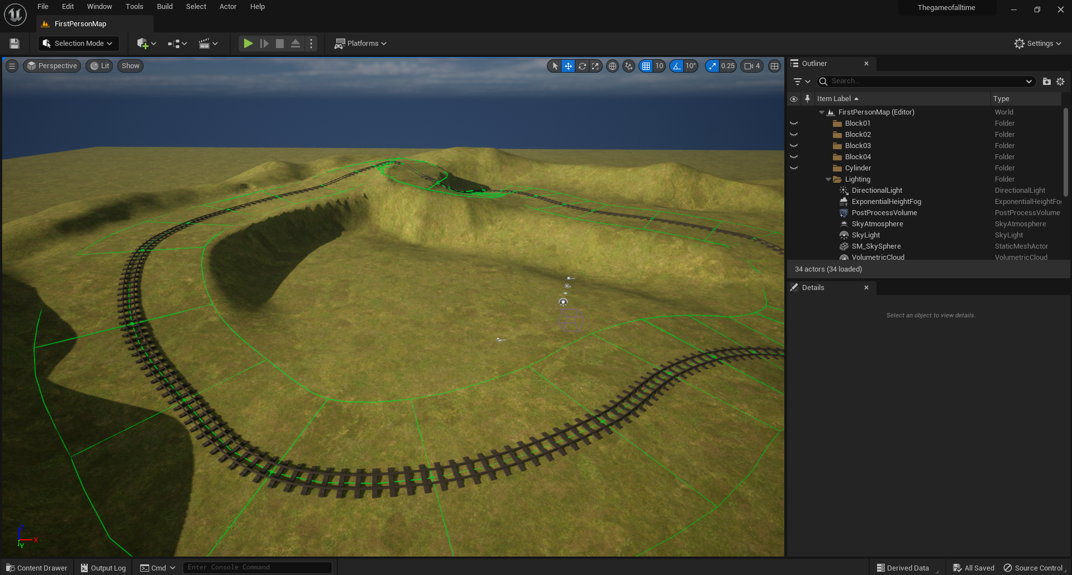Open the Edit menu
Screen dimensions: 1072x575
click(x=68, y=7)
